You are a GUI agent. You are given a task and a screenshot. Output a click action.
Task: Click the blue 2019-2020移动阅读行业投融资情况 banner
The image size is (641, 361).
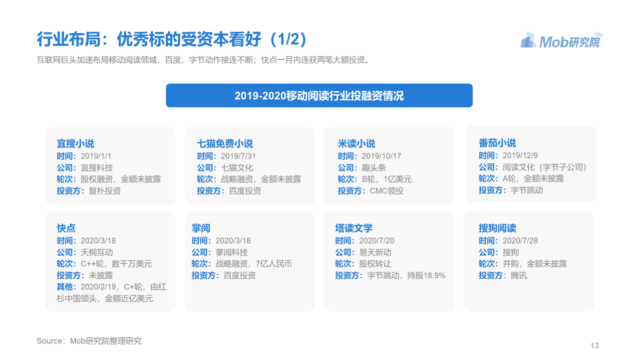point(319,96)
